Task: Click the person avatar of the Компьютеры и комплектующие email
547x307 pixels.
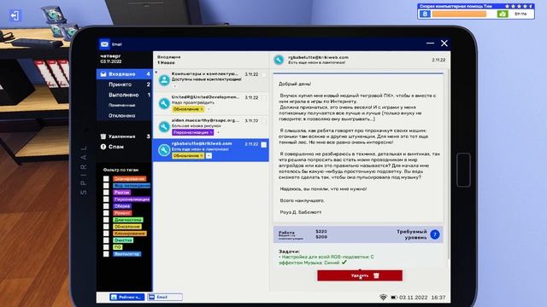Action: 164,80
